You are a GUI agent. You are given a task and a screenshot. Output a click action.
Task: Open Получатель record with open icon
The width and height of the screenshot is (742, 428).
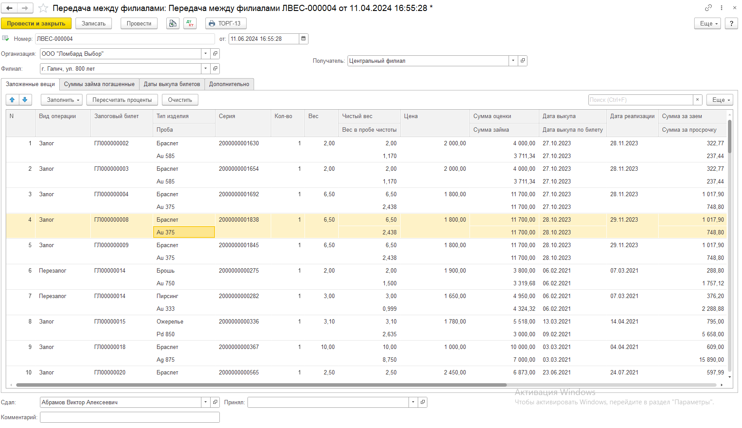click(x=523, y=61)
